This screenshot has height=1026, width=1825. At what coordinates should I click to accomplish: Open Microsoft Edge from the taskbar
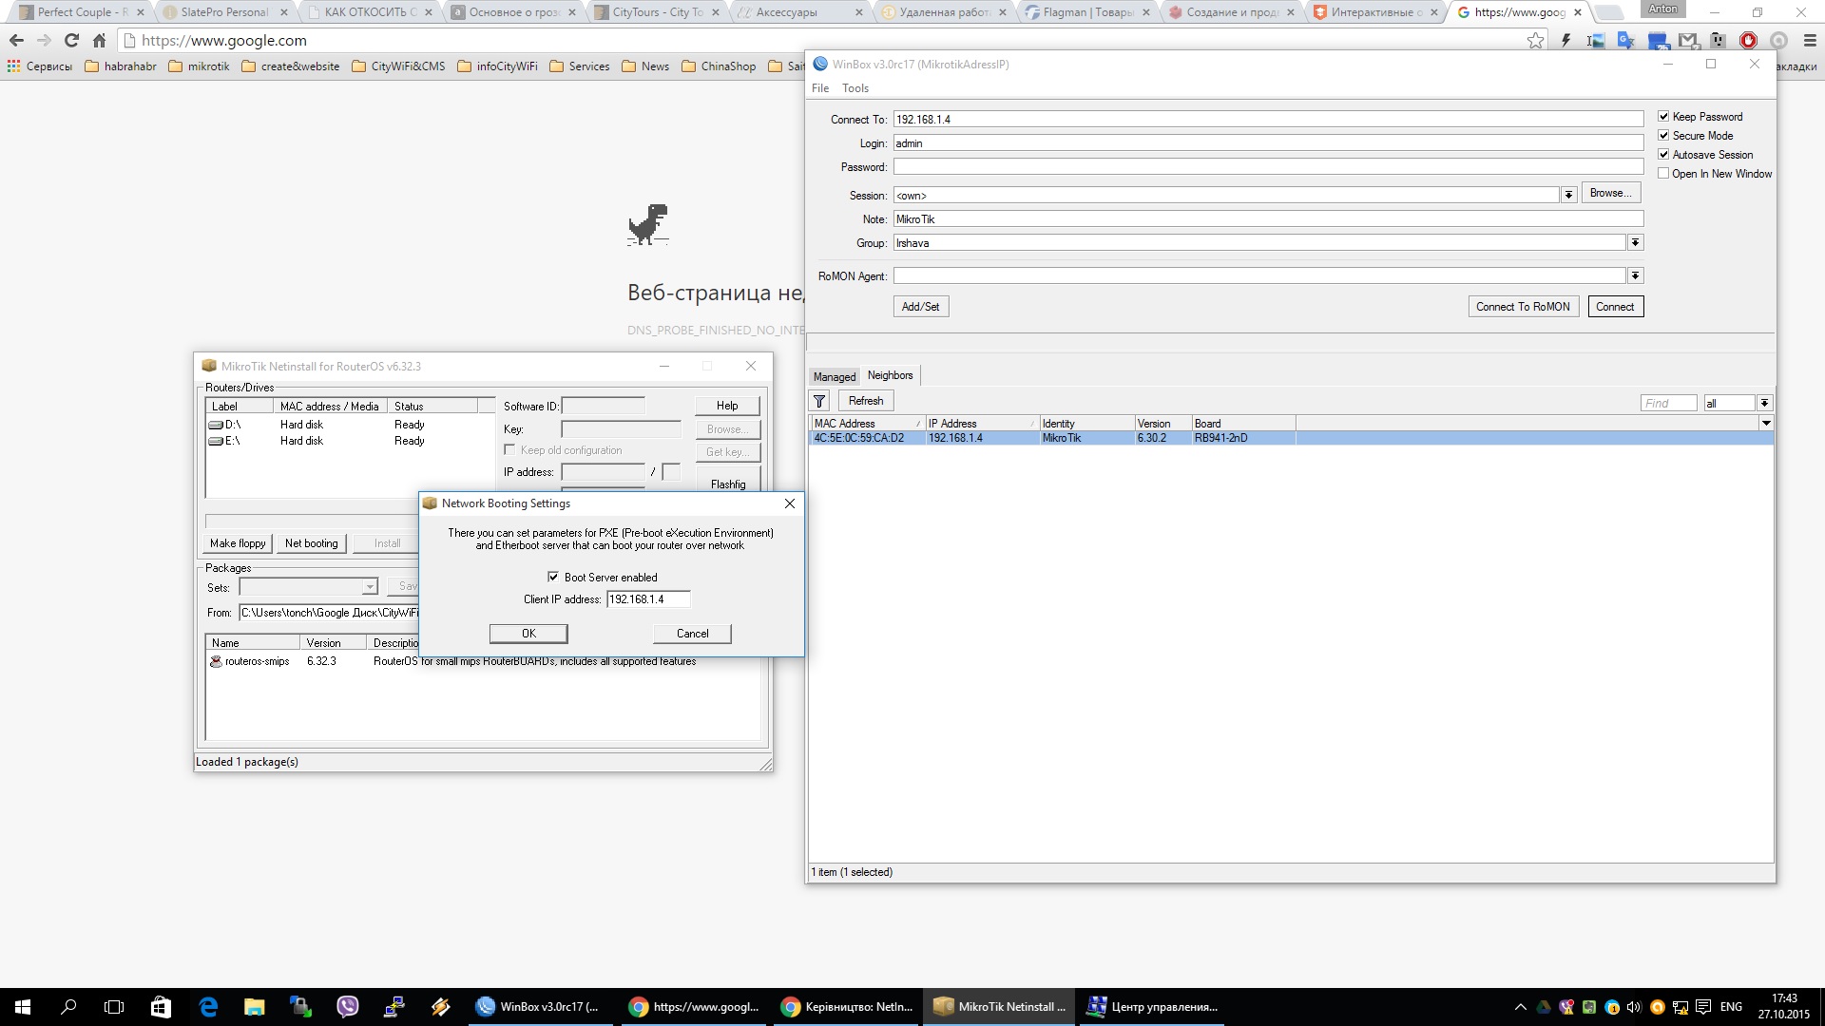pos(208,1006)
